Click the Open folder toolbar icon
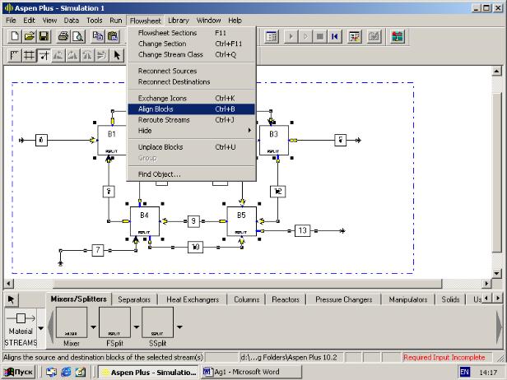The height and width of the screenshot is (380, 507). click(29, 36)
